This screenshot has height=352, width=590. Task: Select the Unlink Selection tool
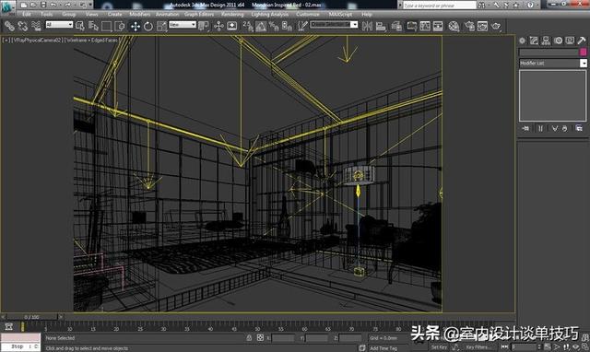(22, 26)
